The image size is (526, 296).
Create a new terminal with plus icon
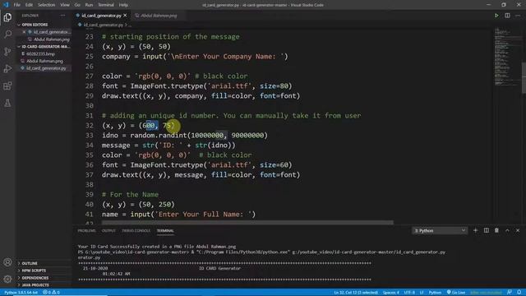coord(475,230)
